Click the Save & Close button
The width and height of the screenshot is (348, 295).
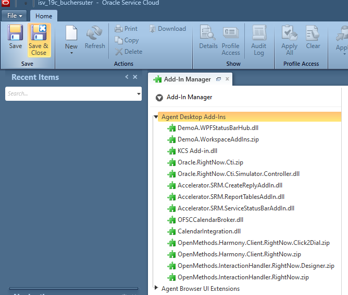[x=39, y=40]
